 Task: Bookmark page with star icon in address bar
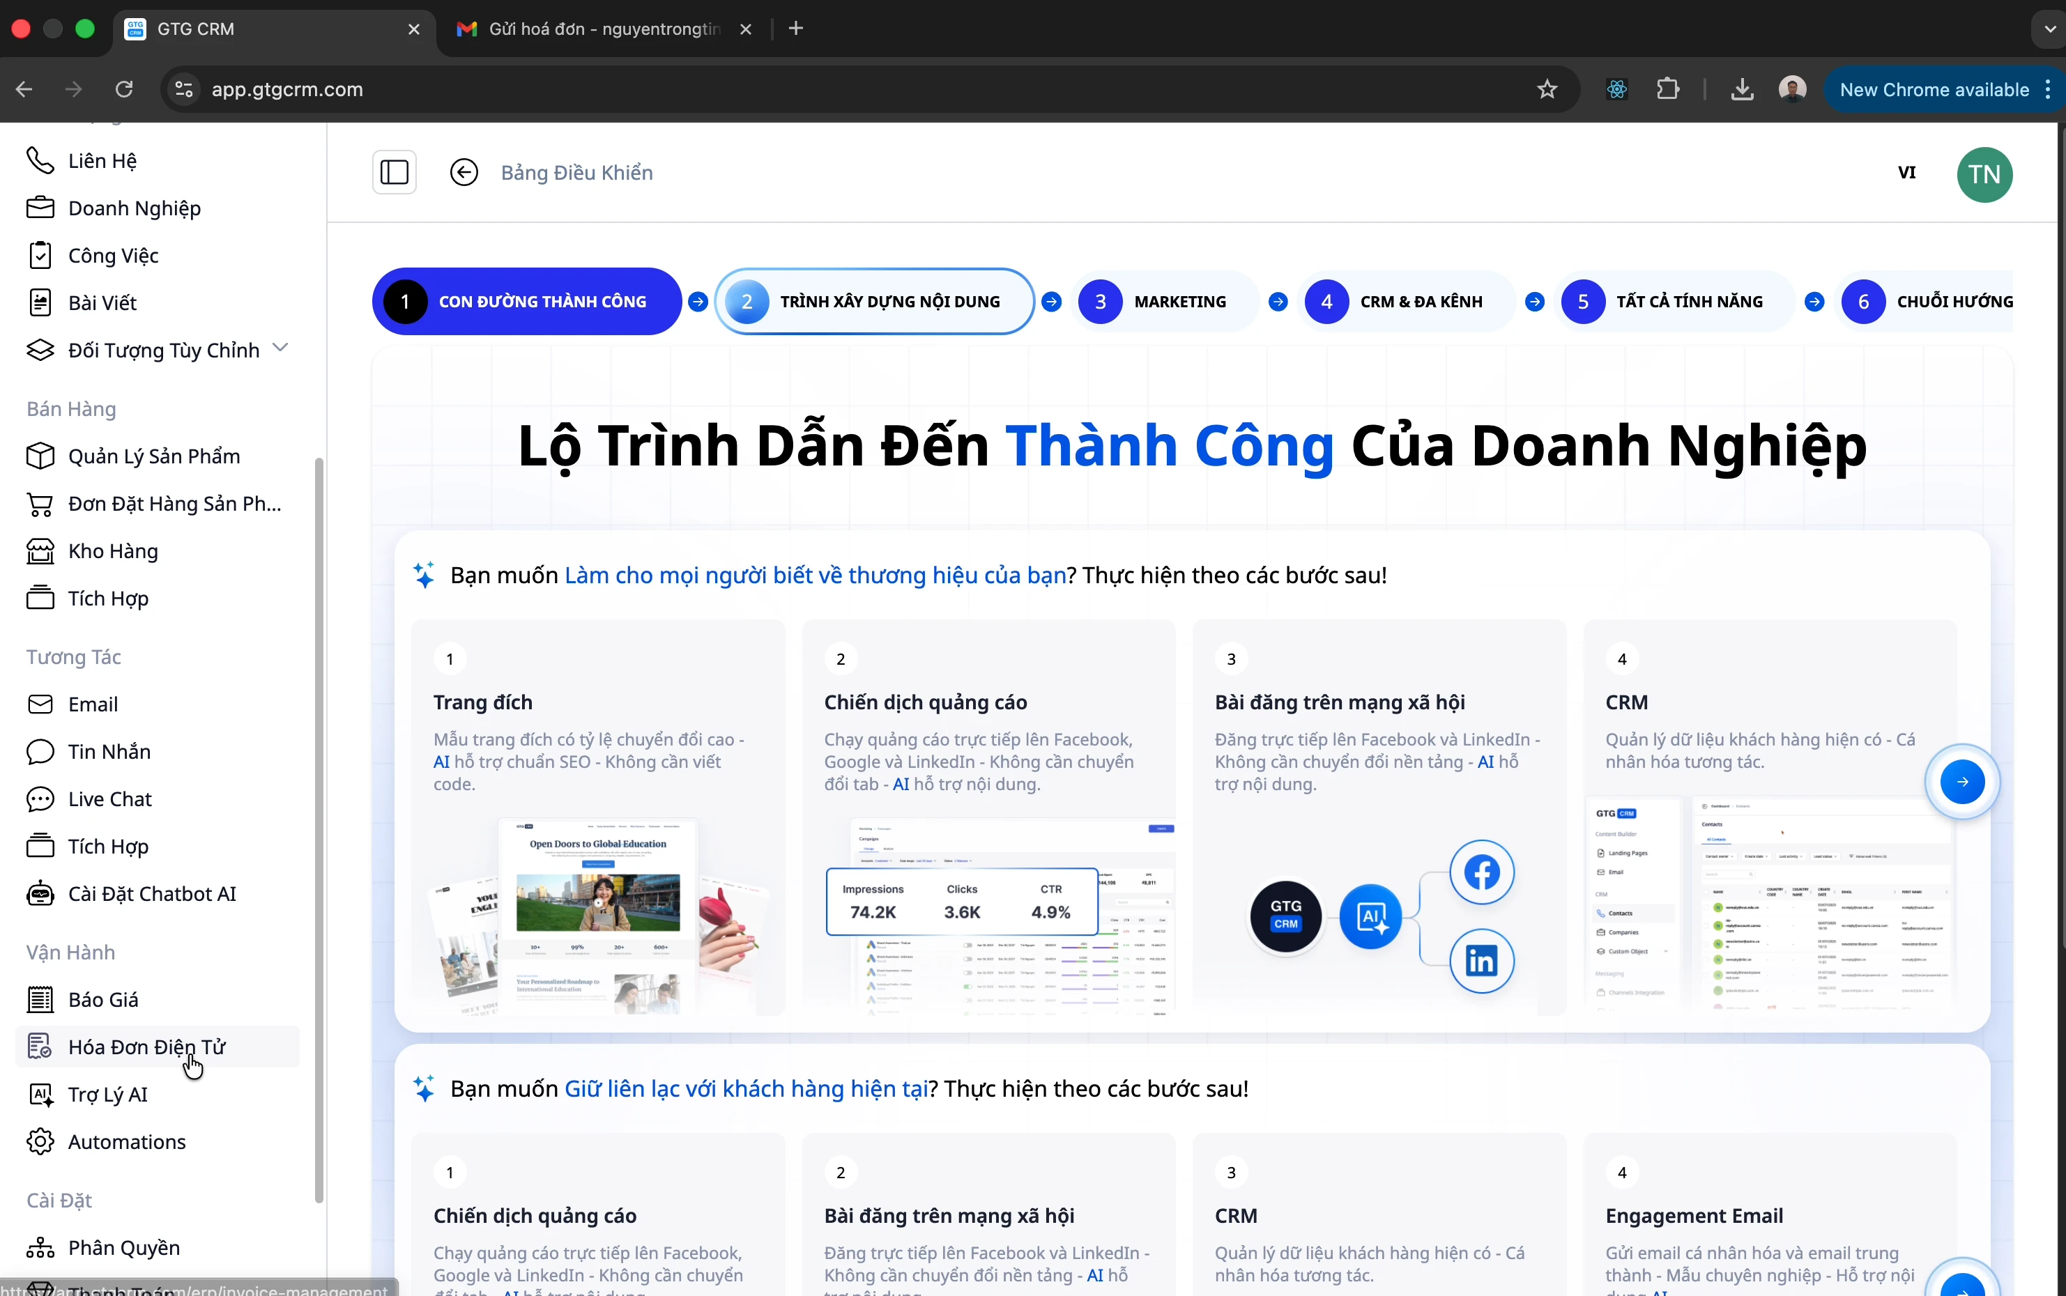coord(1547,89)
